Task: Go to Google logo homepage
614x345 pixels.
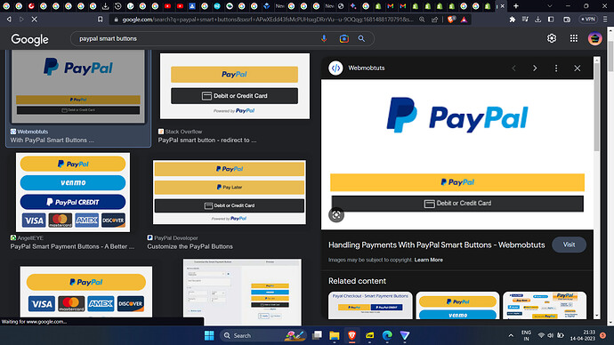Action: 29,39
